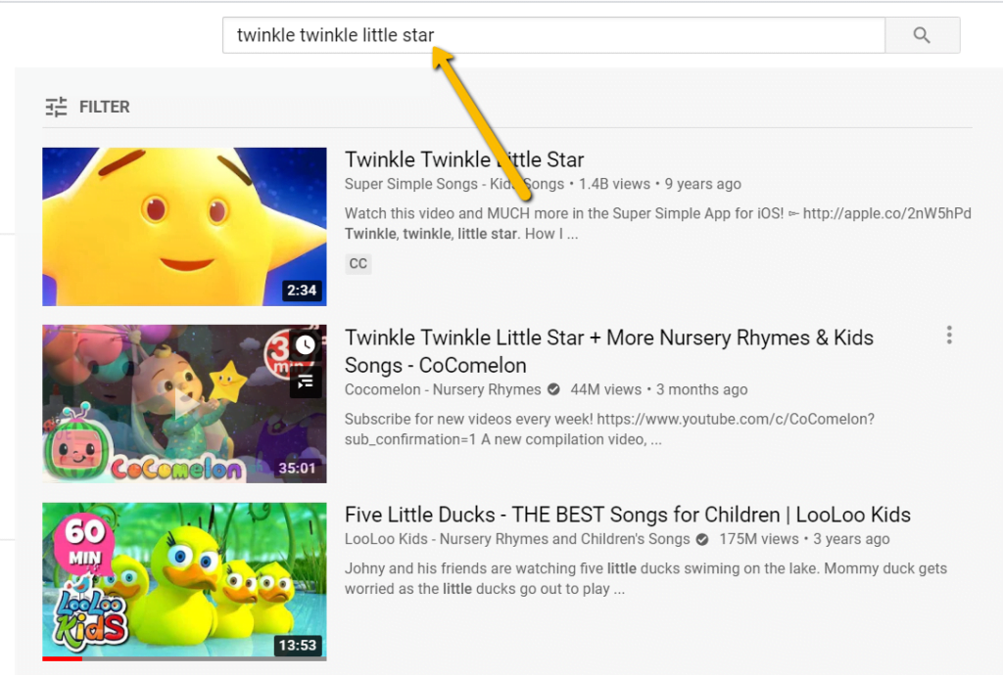Click the 35:01 duration badge
1003x675 pixels.
tap(297, 468)
